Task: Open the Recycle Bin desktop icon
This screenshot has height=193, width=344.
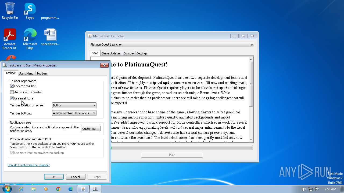Action: (10, 11)
